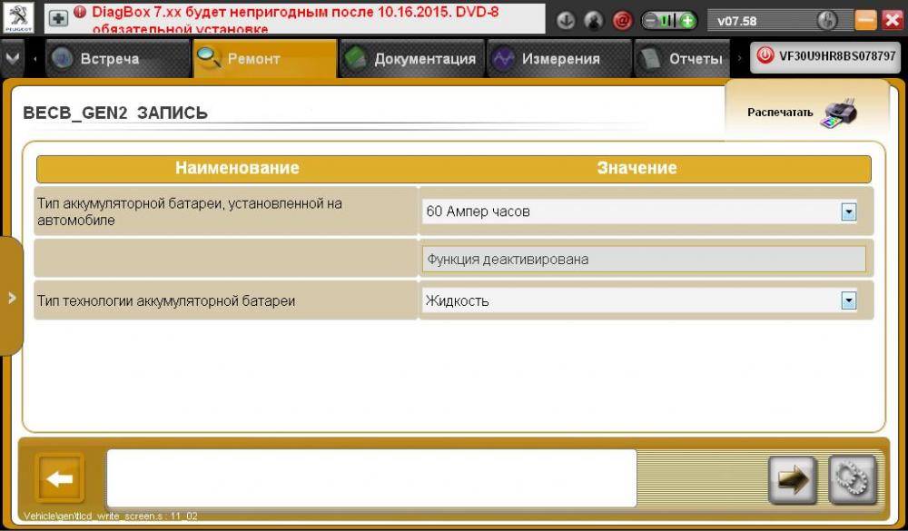Click the user profile icon in top bar
This screenshot has width=908, height=531.
(594, 20)
